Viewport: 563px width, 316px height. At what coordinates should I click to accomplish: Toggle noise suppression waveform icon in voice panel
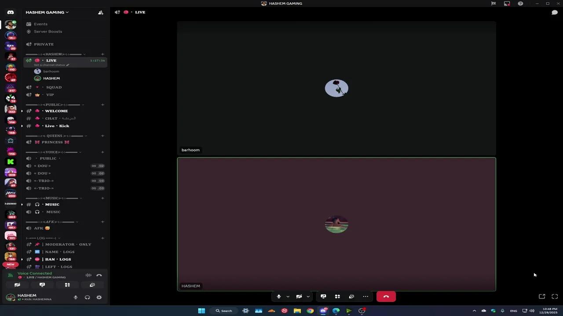point(88,275)
